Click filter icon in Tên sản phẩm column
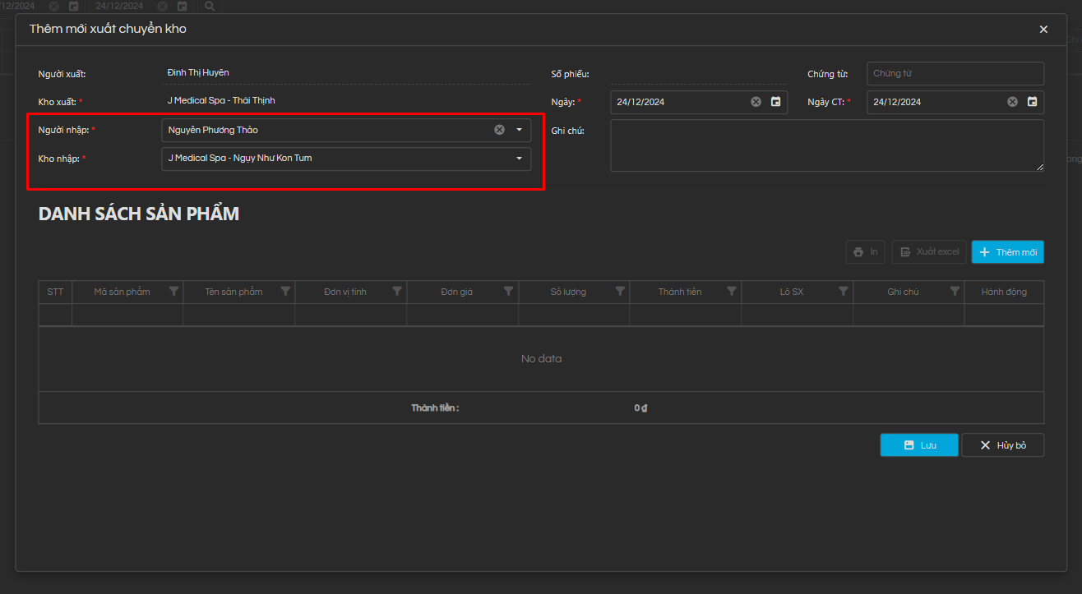This screenshot has height=594, width=1082. pos(285,292)
